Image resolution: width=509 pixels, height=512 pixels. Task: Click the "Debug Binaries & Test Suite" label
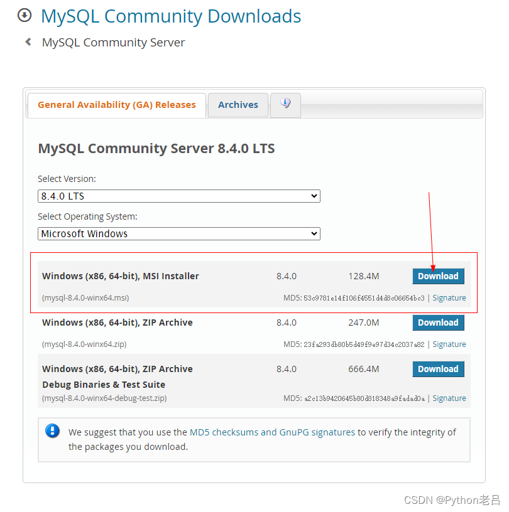click(x=104, y=385)
